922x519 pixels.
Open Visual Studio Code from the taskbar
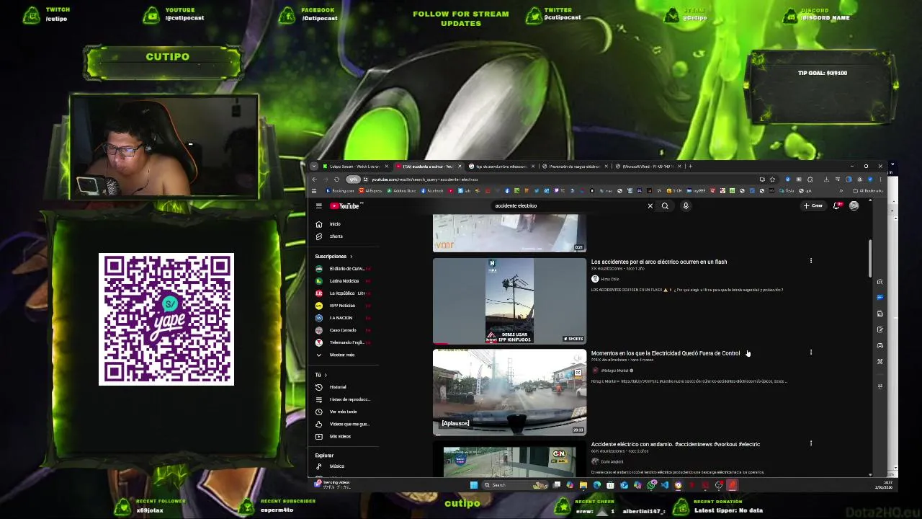tap(665, 485)
